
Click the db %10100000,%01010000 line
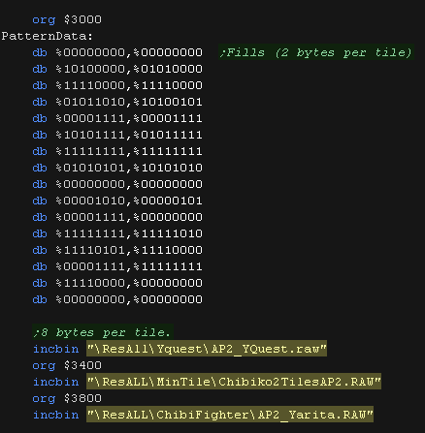tap(117, 69)
